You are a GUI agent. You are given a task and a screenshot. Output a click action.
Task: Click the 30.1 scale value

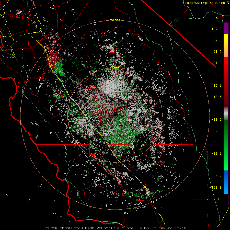pos(217,86)
